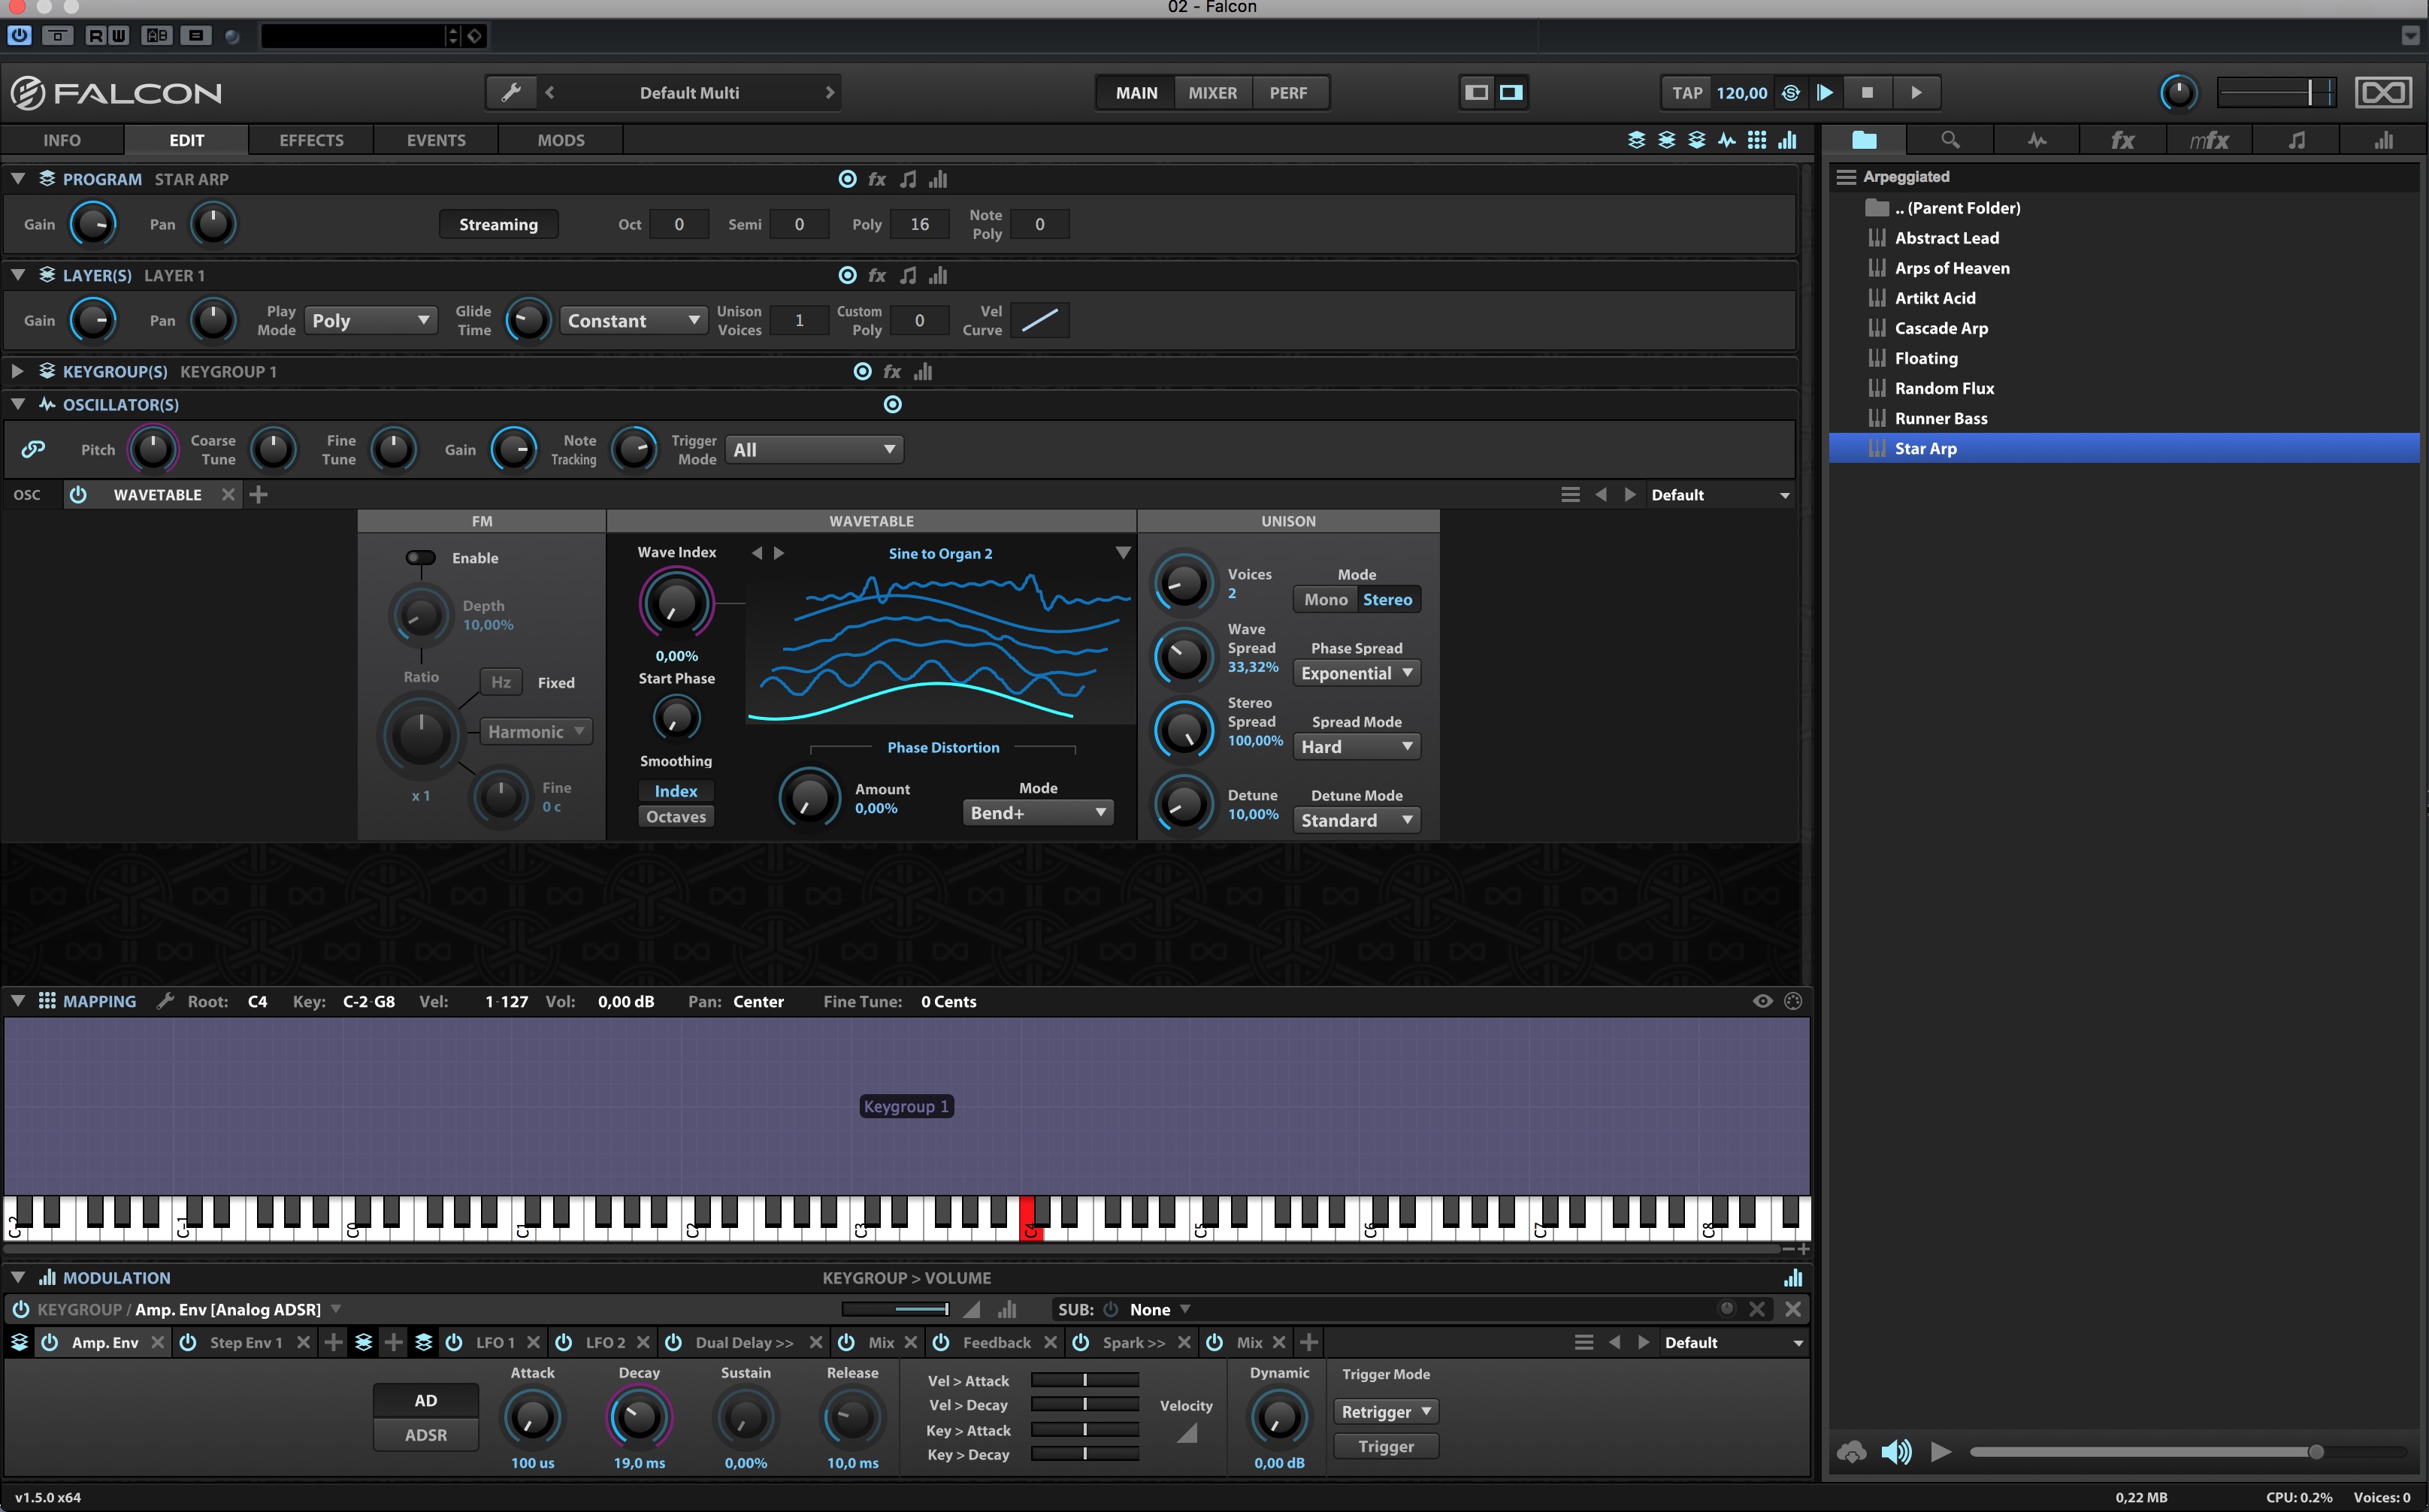Viewport: 2429px width, 1512px height.
Task: Toggle the LFO 1 power button
Action: [x=454, y=1342]
